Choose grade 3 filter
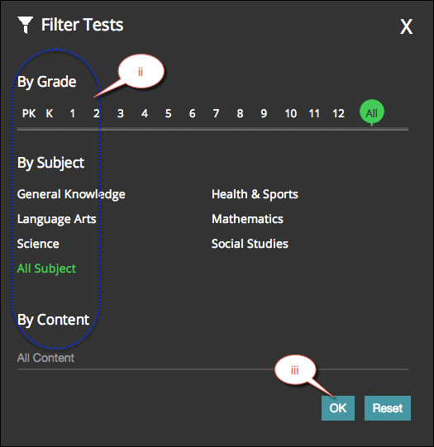 pyautogui.click(x=121, y=113)
